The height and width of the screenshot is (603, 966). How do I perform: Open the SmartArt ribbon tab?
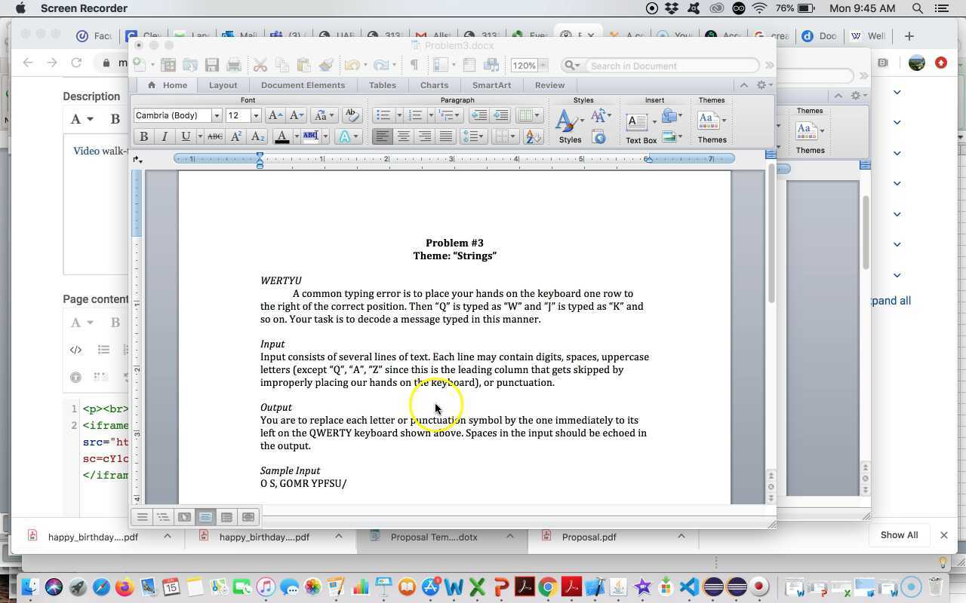pos(491,85)
